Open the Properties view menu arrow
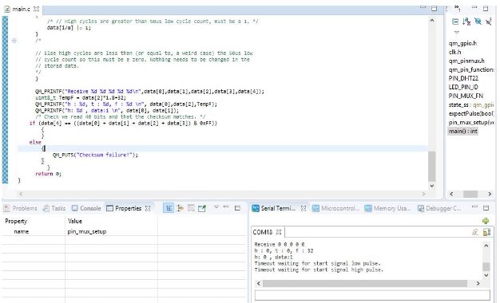 [216, 207]
